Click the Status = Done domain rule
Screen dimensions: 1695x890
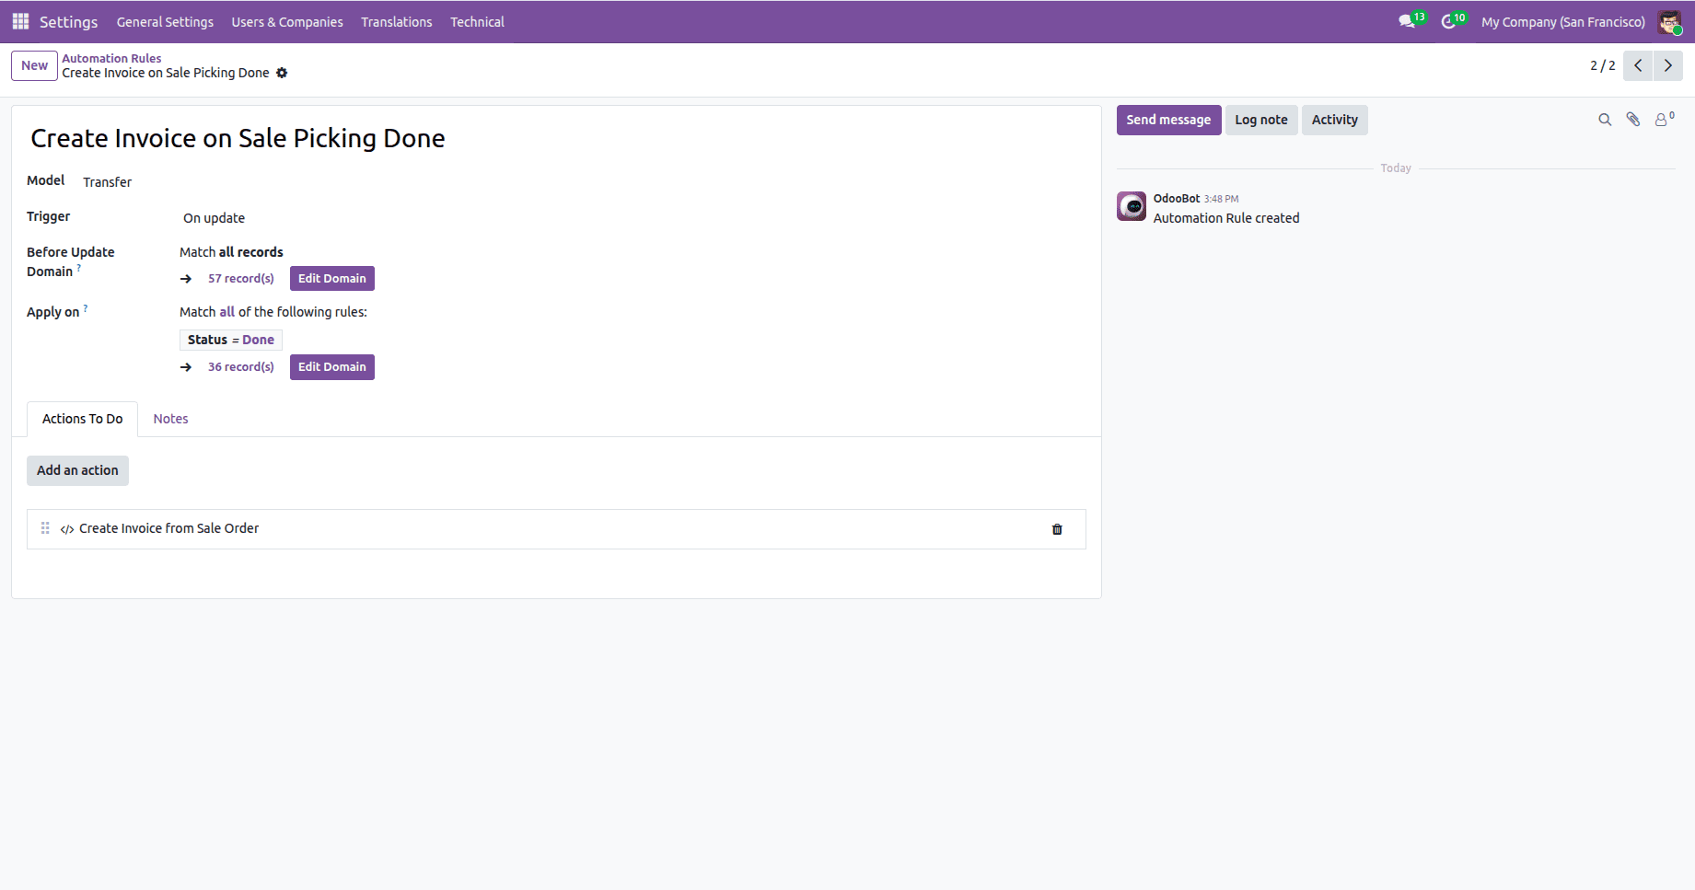tap(231, 340)
